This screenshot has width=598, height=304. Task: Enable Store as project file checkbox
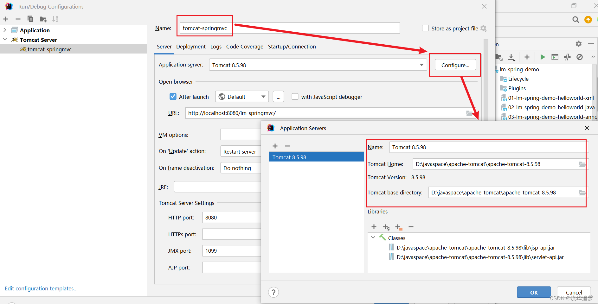425,28
